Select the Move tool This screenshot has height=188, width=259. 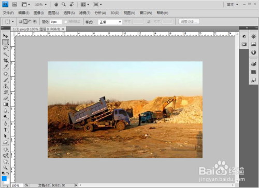(x=5, y=36)
